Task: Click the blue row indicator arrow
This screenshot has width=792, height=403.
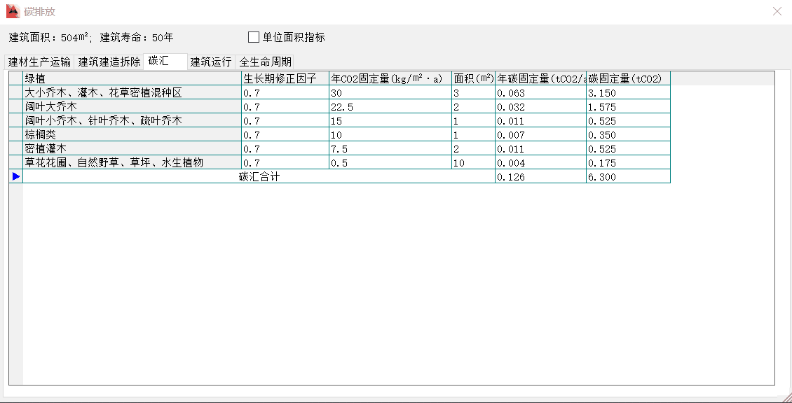Action: pyautogui.click(x=15, y=177)
